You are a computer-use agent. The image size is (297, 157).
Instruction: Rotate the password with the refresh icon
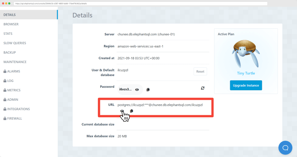(203, 88)
